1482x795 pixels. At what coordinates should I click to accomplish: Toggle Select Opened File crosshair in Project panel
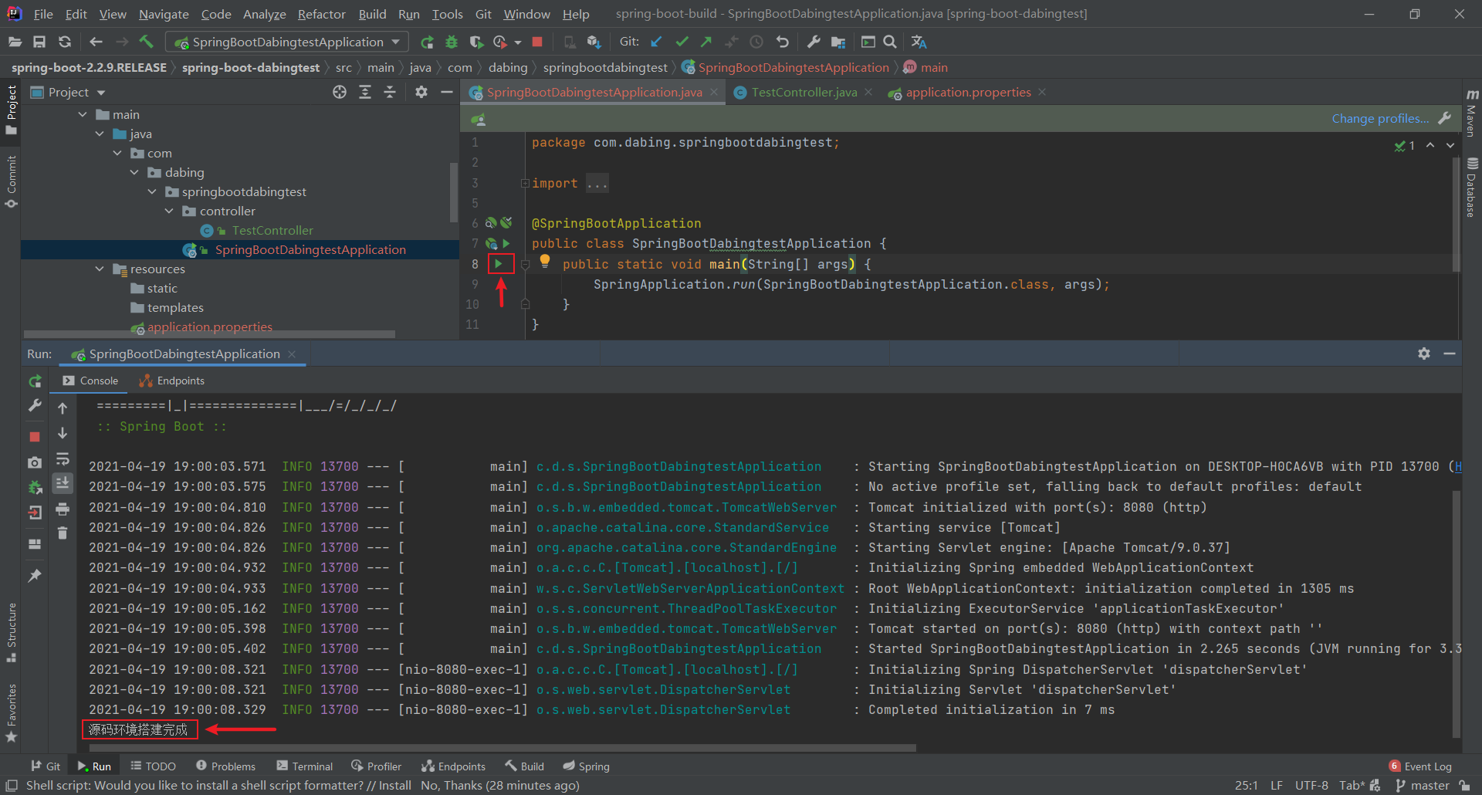click(x=340, y=92)
